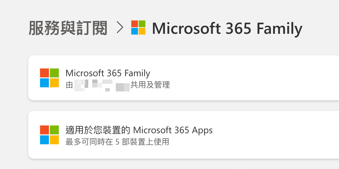339x169 pixels.
Task: Click green square of Family card logo
Action: (54, 73)
